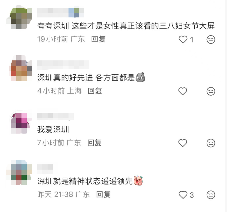
Task: Dislike the 我爱深圳 comment
Action: click(x=211, y=143)
